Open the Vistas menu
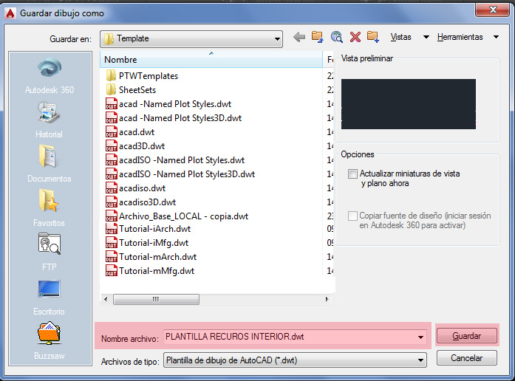The width and height of the screenshot is (515, 381). tap(400, 37)
